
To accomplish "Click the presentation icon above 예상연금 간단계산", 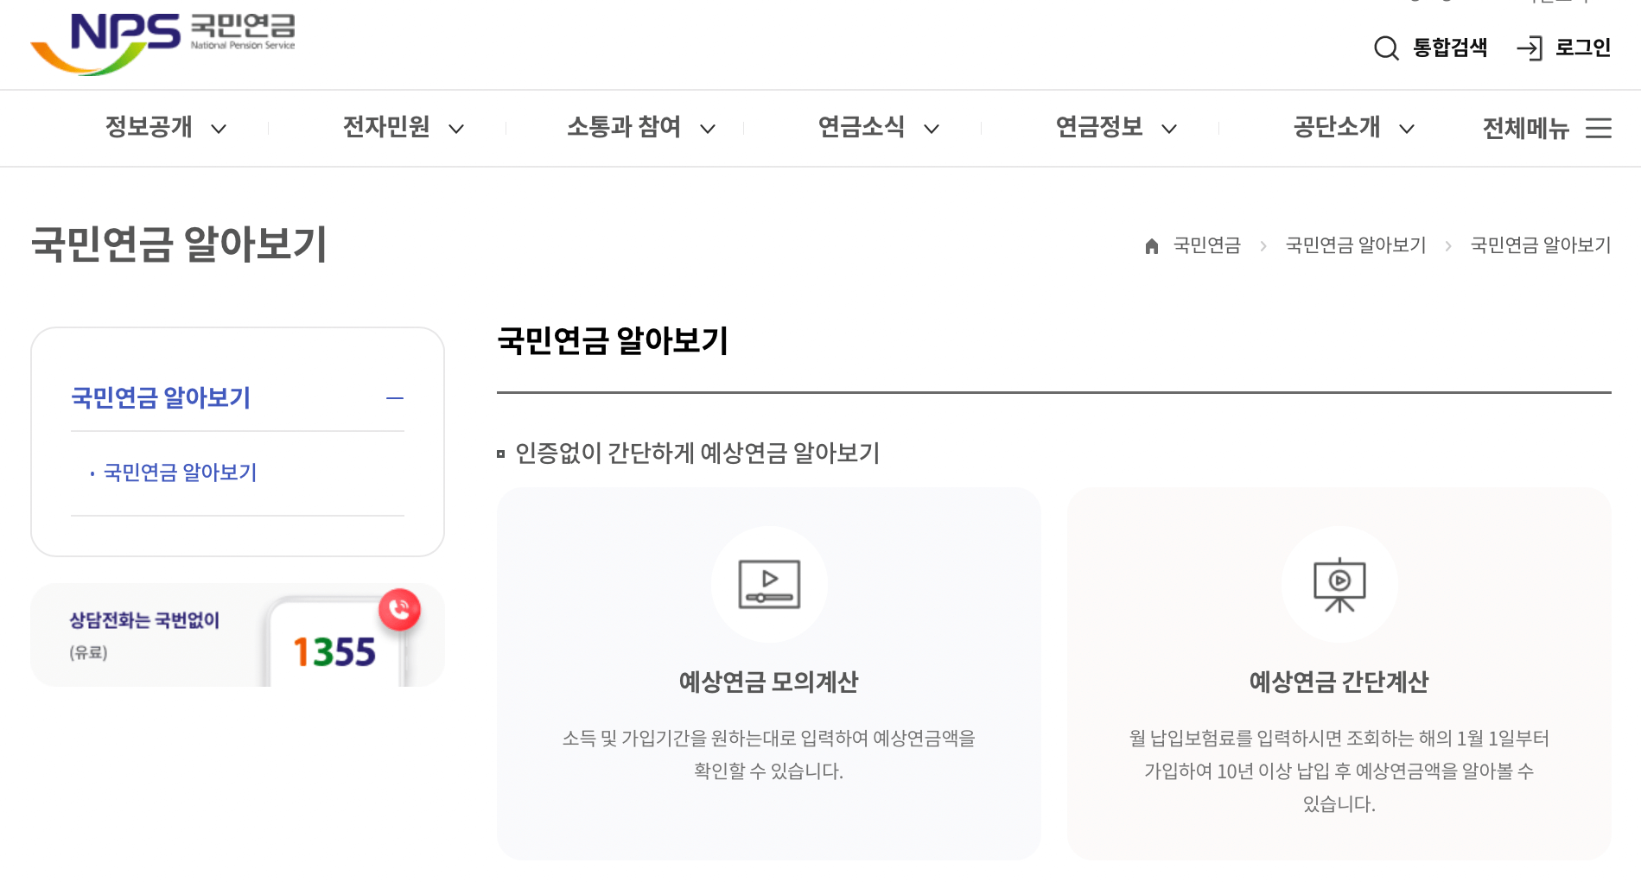I will pos(1339,584).
